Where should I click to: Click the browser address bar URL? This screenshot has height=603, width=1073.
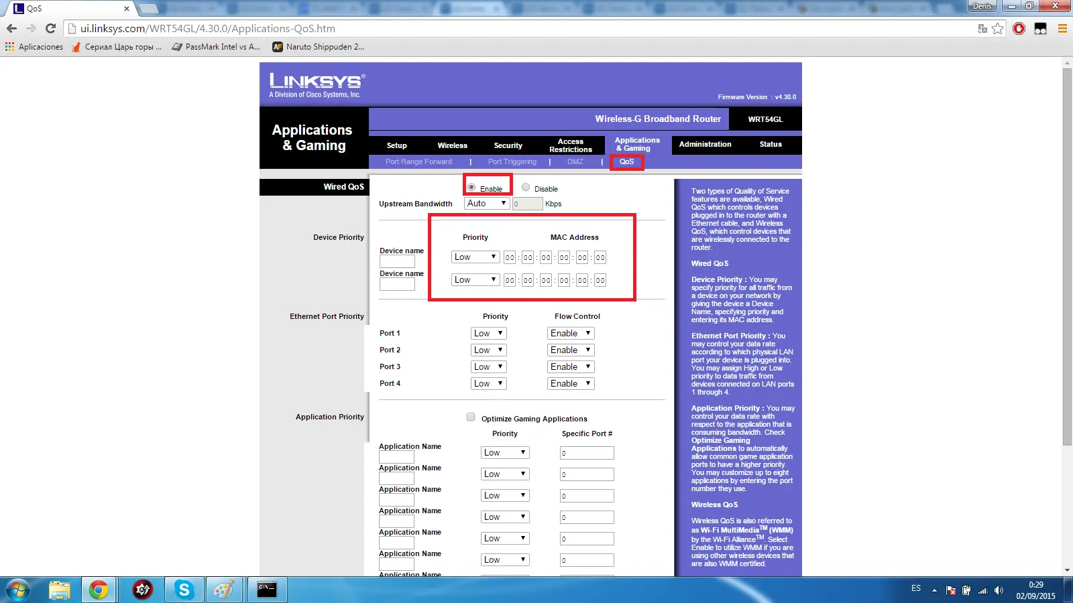pyautogui.click(x=208, y=29)
